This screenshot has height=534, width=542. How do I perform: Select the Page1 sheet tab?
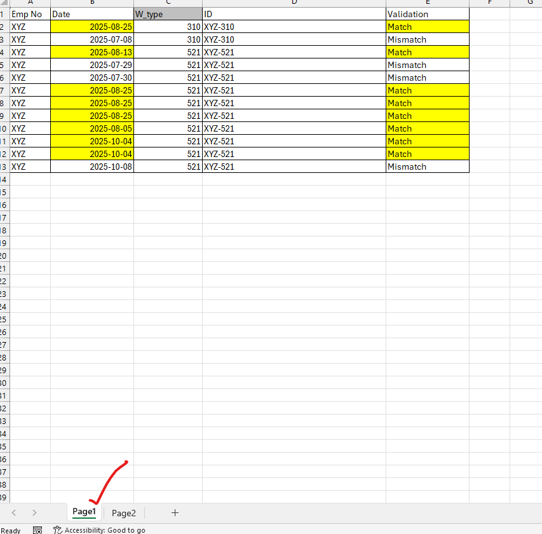pos(84,512)
